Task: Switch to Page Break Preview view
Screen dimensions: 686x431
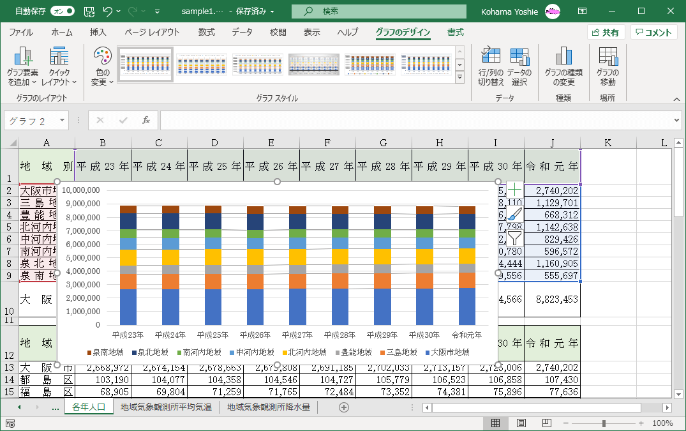Action: click(x=548, y=423)
